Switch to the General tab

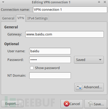pos(8,18)
